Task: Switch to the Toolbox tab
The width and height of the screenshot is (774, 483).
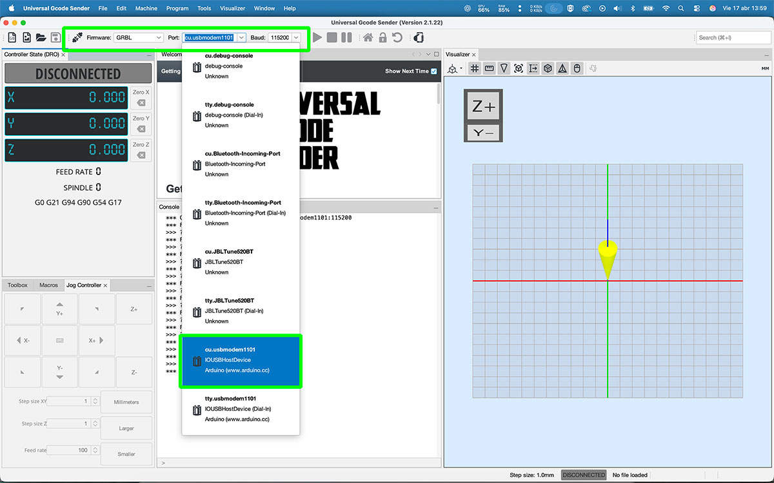Action: 17,285
